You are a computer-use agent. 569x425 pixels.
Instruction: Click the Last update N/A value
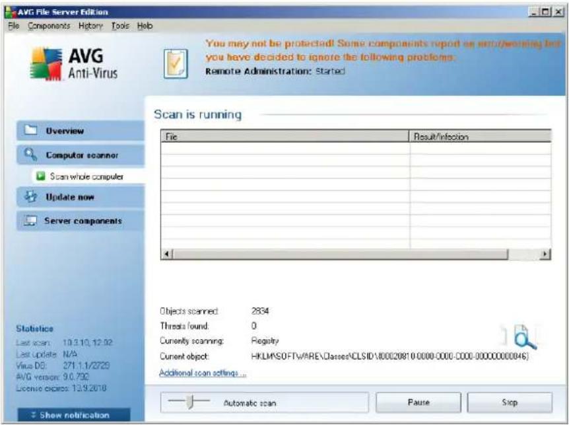click(70, 354)
